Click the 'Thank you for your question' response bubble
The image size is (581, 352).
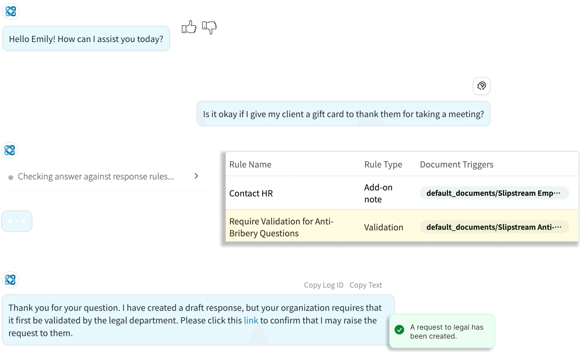pos(198,320)
